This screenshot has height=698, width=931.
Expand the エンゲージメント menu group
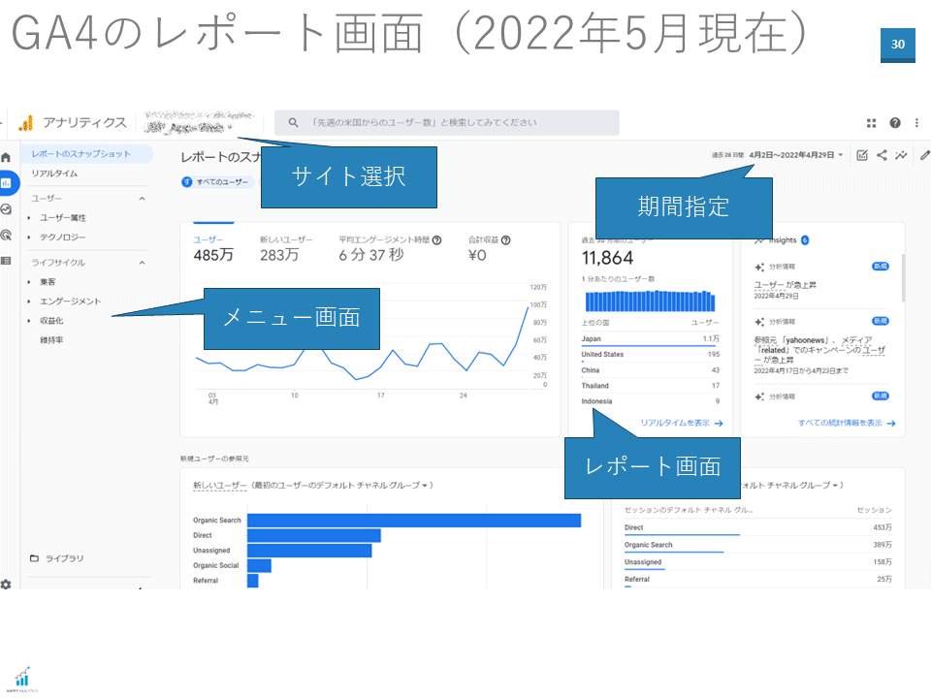tap(29, 301)
